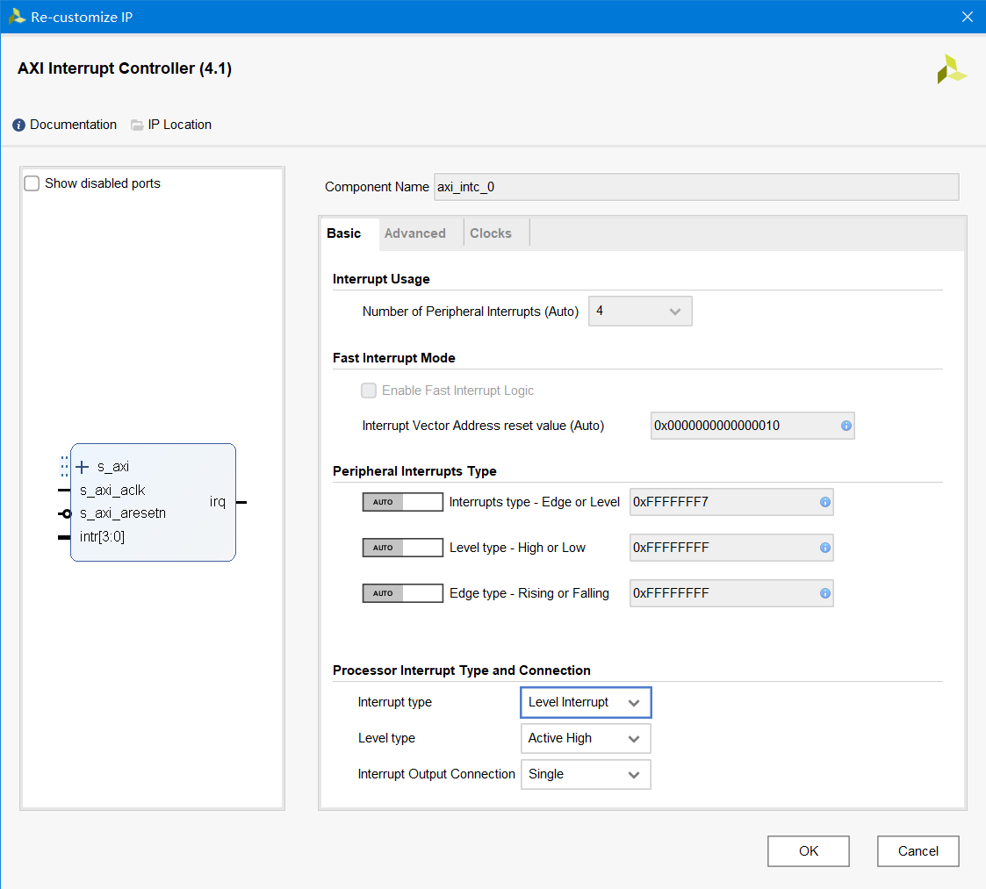Open Interrupt Output Connection dropdown
The width and height of the screenshot is (986, 889).
(x=586, y=774)
